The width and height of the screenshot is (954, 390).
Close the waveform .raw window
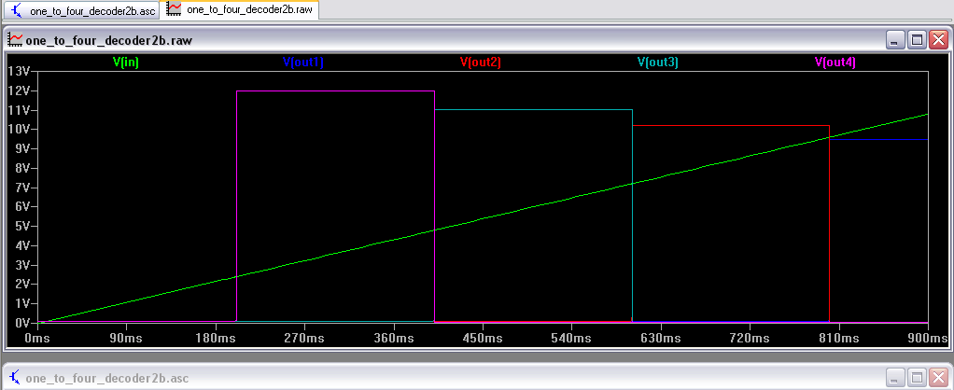(939, 40)
